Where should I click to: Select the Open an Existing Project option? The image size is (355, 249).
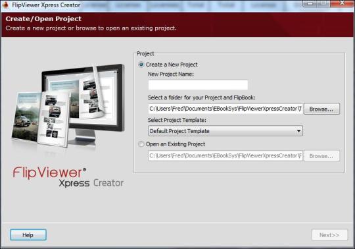pyautogui.click(x=141, y=144)
